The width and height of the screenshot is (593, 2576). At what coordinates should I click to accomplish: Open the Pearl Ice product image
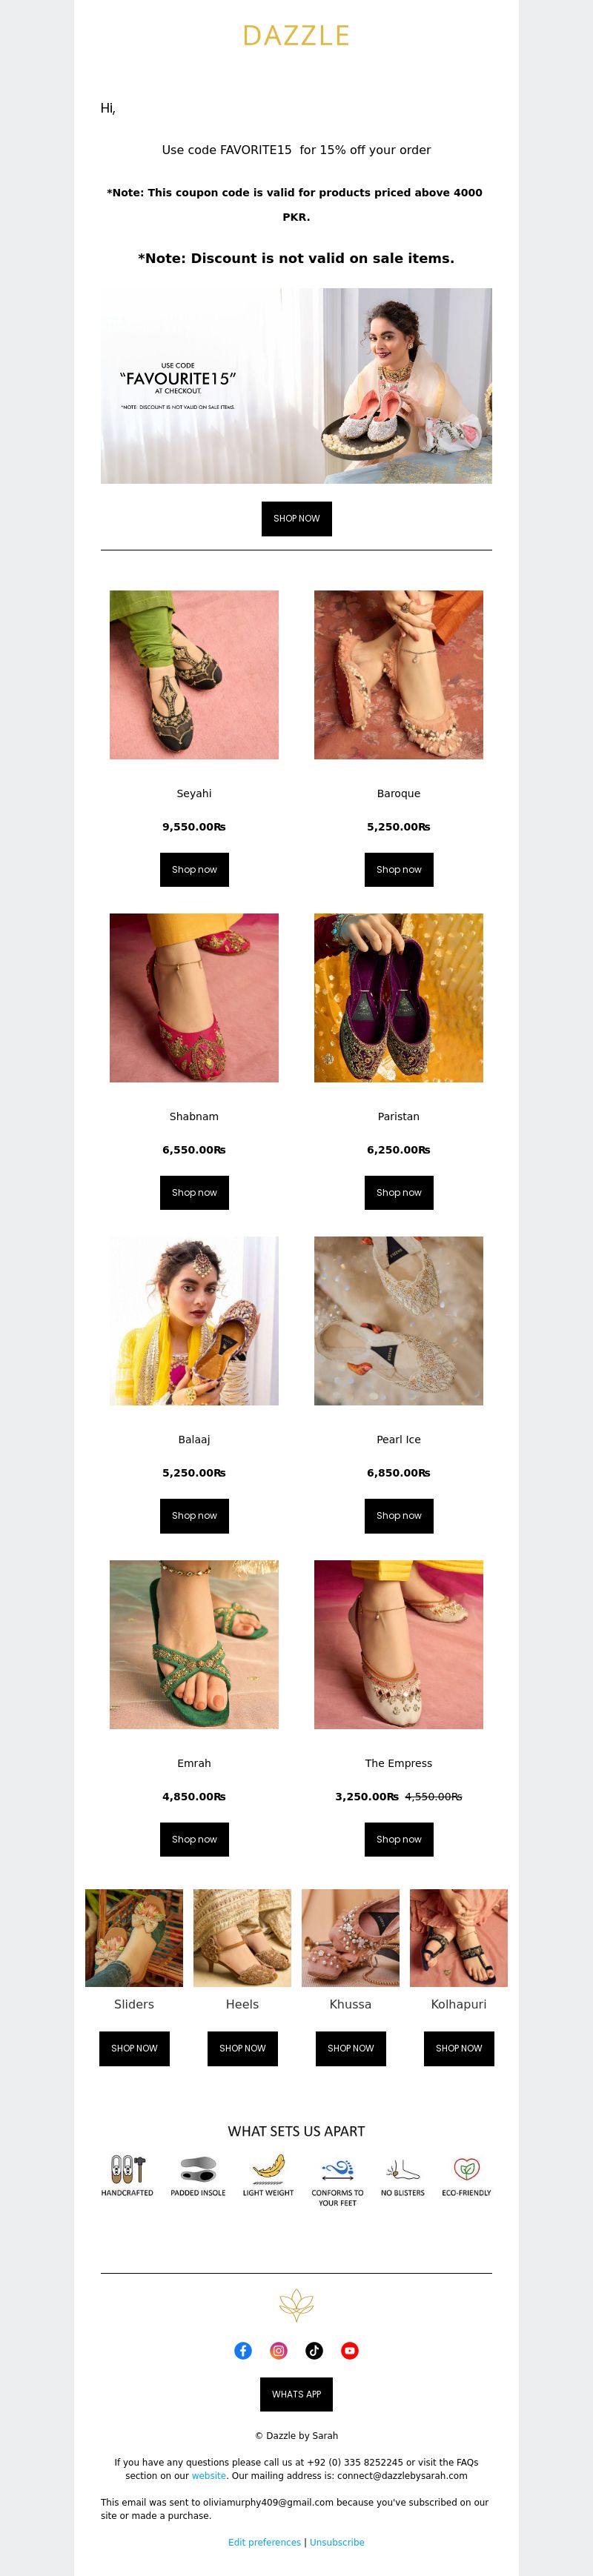[399, 1320]
